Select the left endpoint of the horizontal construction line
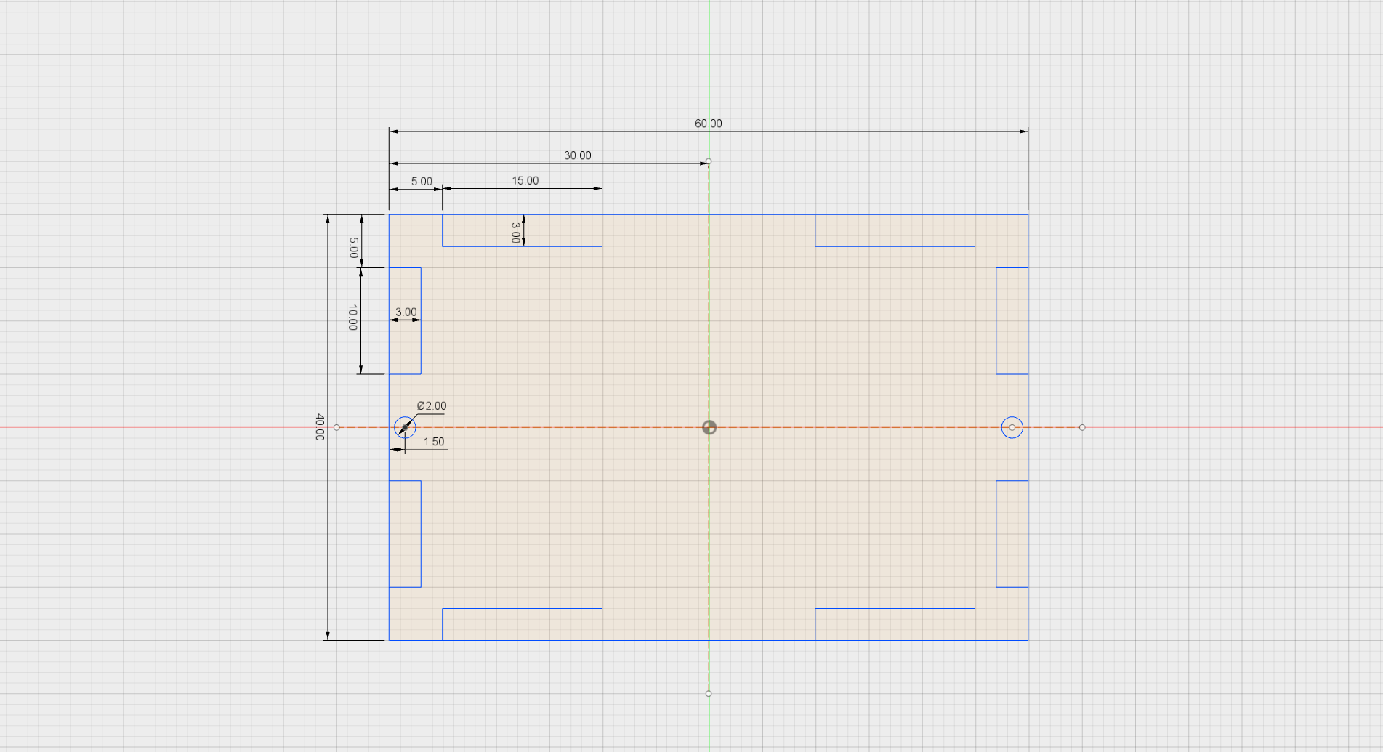1383x752 pixels. pos(336,427)
